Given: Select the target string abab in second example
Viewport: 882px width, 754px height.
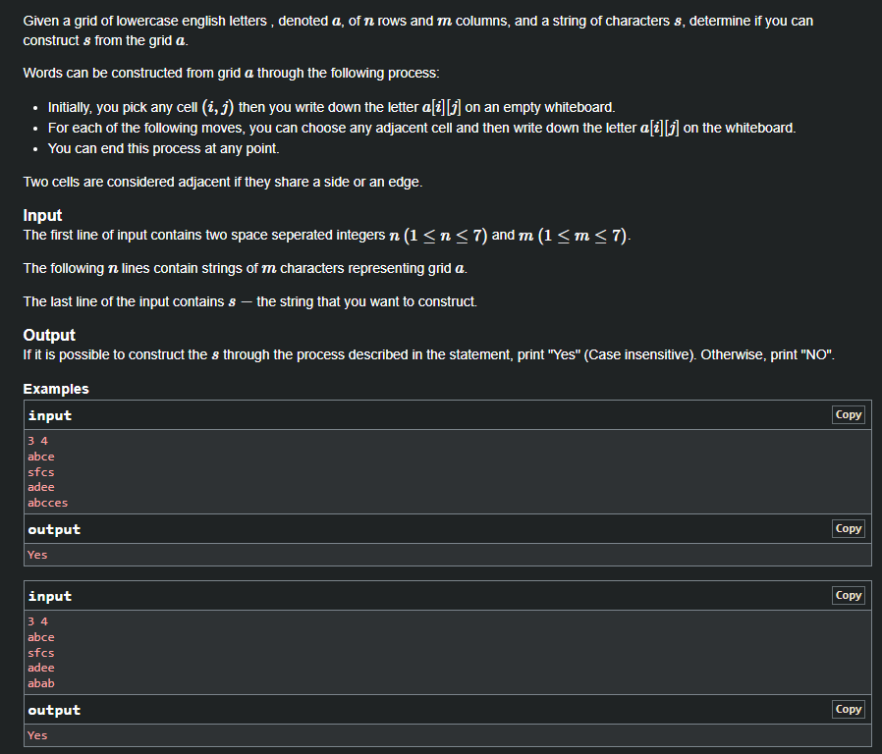Looking at the screenshot, I should [x=40, y=682].
